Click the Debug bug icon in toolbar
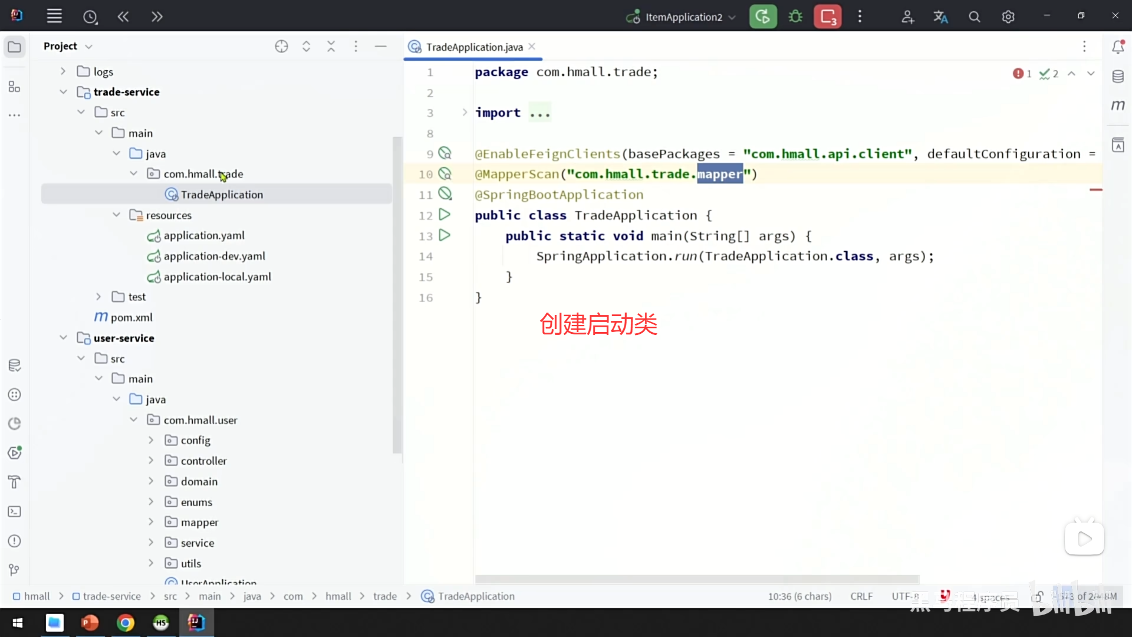Image resolution: width=1132 pixels, height=637 pixels. coord(795,17)
